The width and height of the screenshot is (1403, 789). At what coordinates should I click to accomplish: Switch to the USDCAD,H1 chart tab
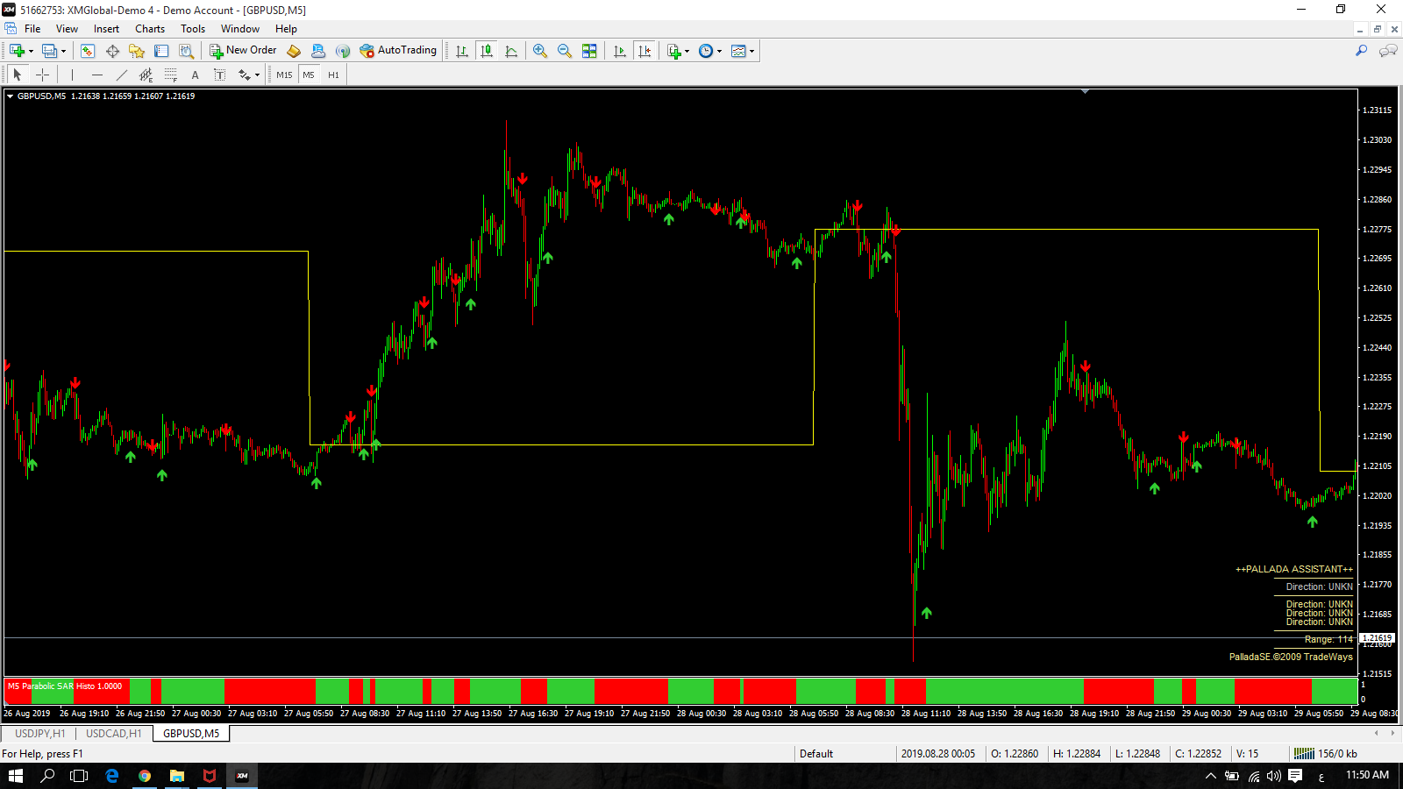tap(114, 734)
